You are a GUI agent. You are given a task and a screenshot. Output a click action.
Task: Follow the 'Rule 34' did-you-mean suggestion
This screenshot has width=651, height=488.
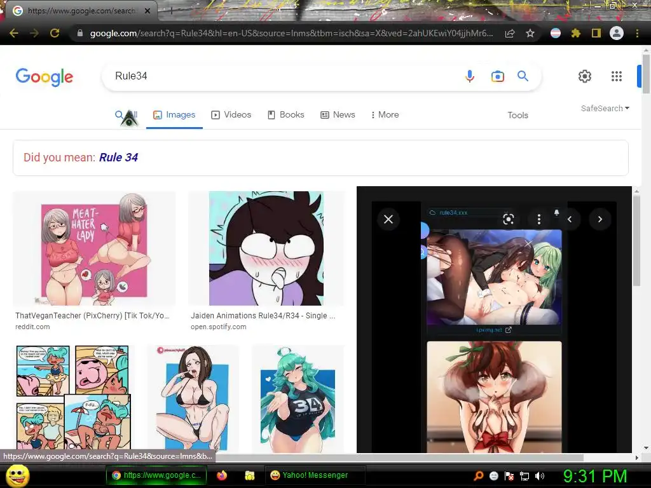click(118, 158)
